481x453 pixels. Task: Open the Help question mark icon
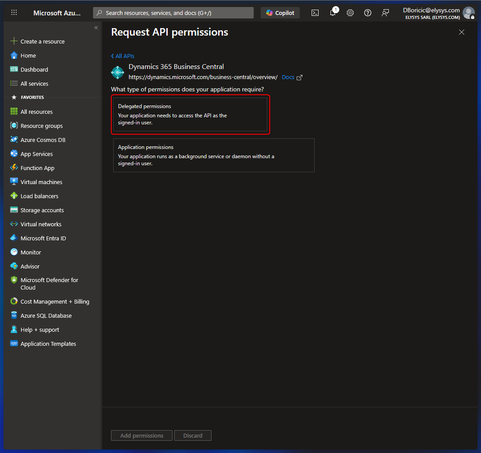point(368,13)
